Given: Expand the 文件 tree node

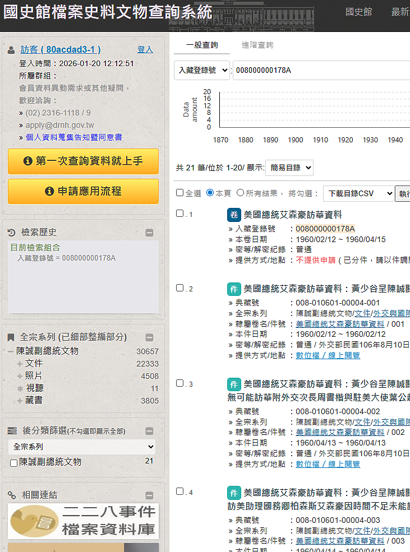Looking at the screenshot, I should pyautogui.click(x=20, y=364).
